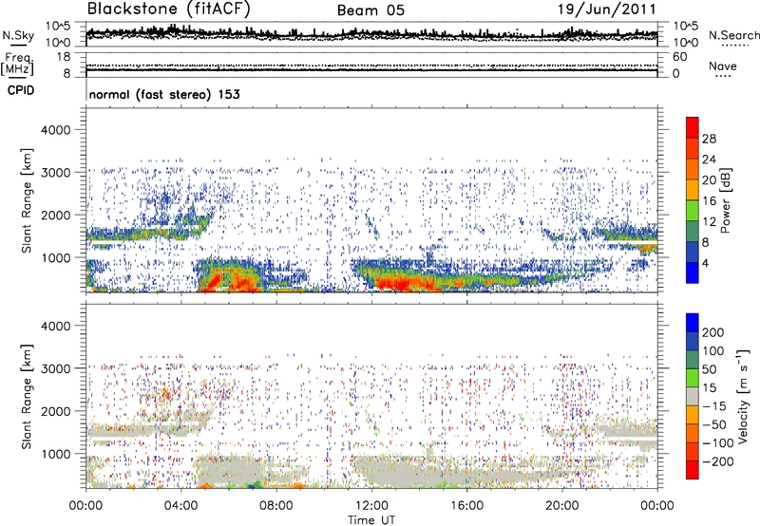Click "Slant Range [km]" on the power panel
Viewport: 760px width, 526px height.
pos(27,200)
